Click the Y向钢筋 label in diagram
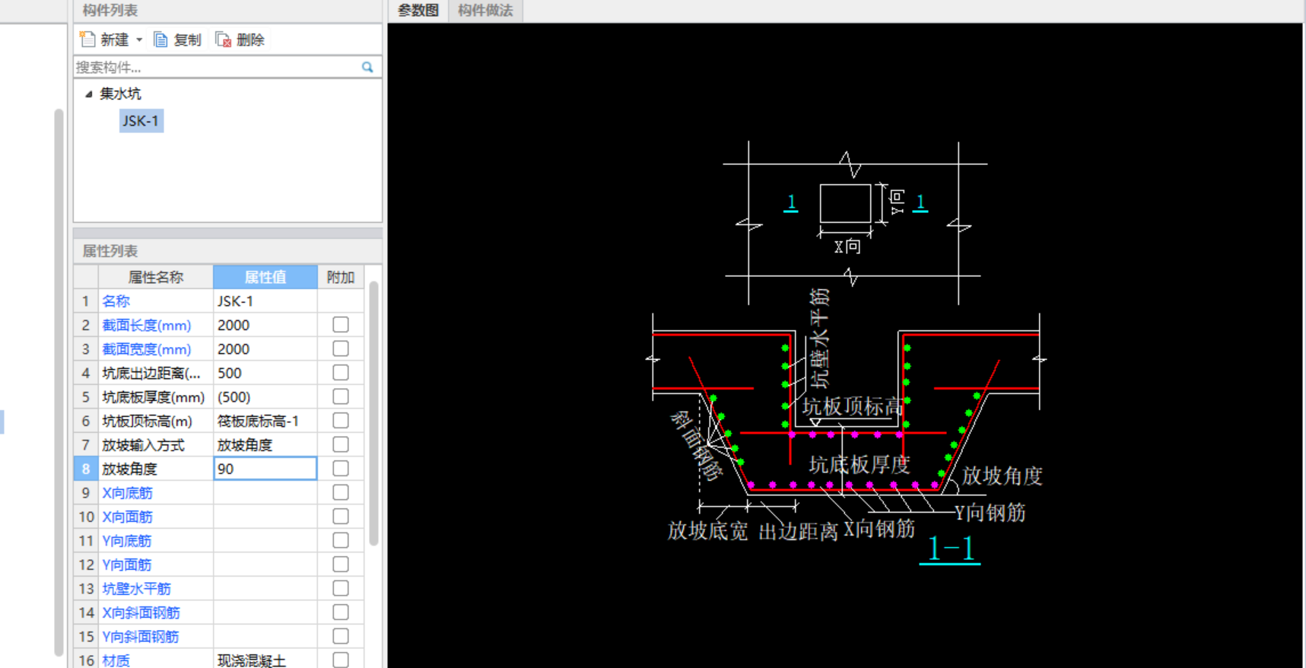 pyautogui.click(x=990, y=513)
